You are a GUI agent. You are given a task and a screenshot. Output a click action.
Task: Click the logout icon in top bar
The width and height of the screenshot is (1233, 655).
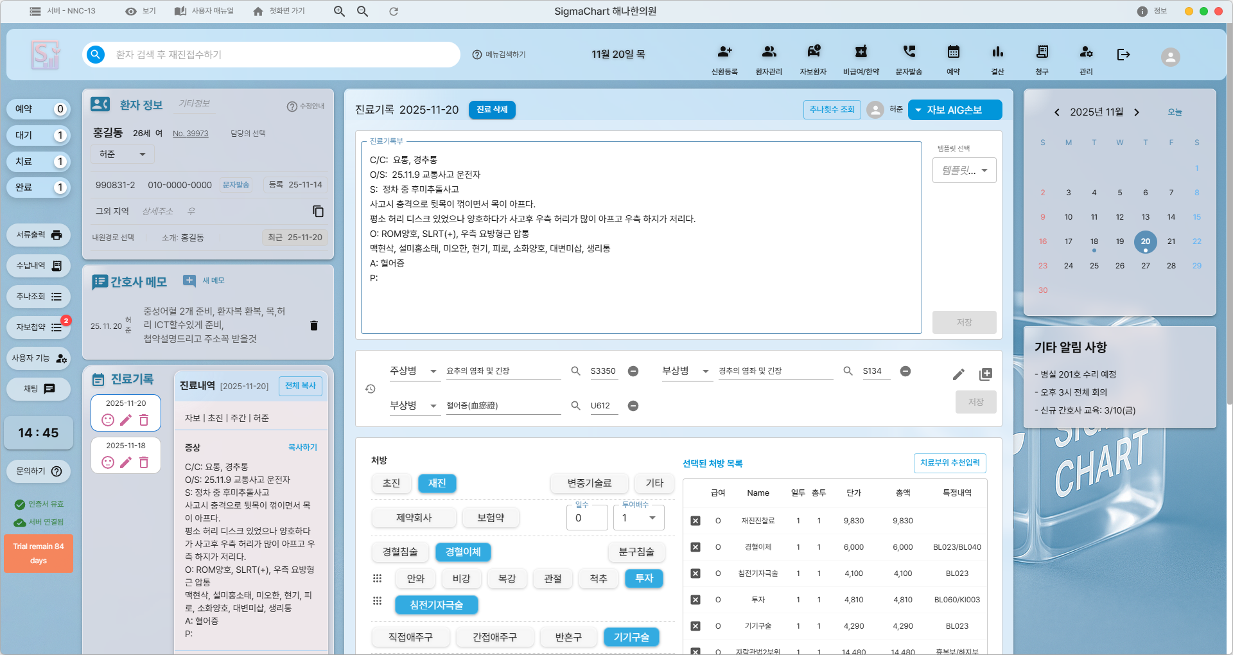click(1123, 55)
